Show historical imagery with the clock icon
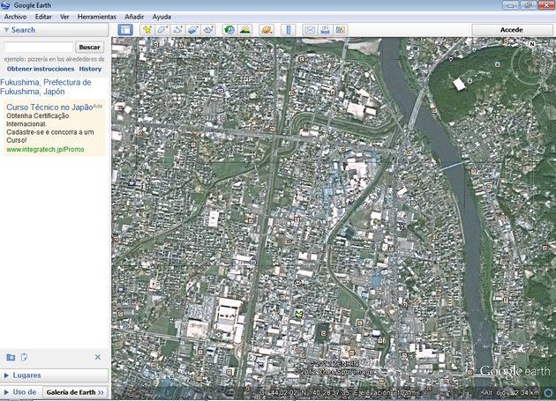Viewport: 556px width, 401px height. (229, 29)
